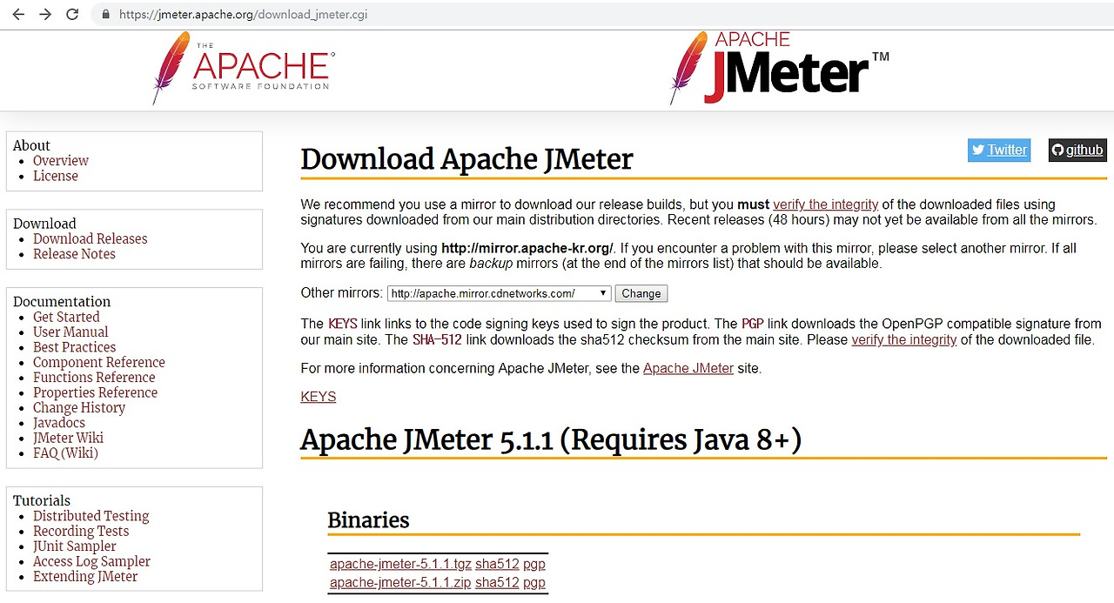Open the Overview link in About
Screen dimensions: 1114x603
[61, 161]
